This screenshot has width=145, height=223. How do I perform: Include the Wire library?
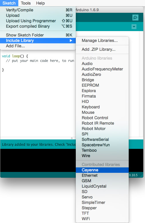(102, 156)
